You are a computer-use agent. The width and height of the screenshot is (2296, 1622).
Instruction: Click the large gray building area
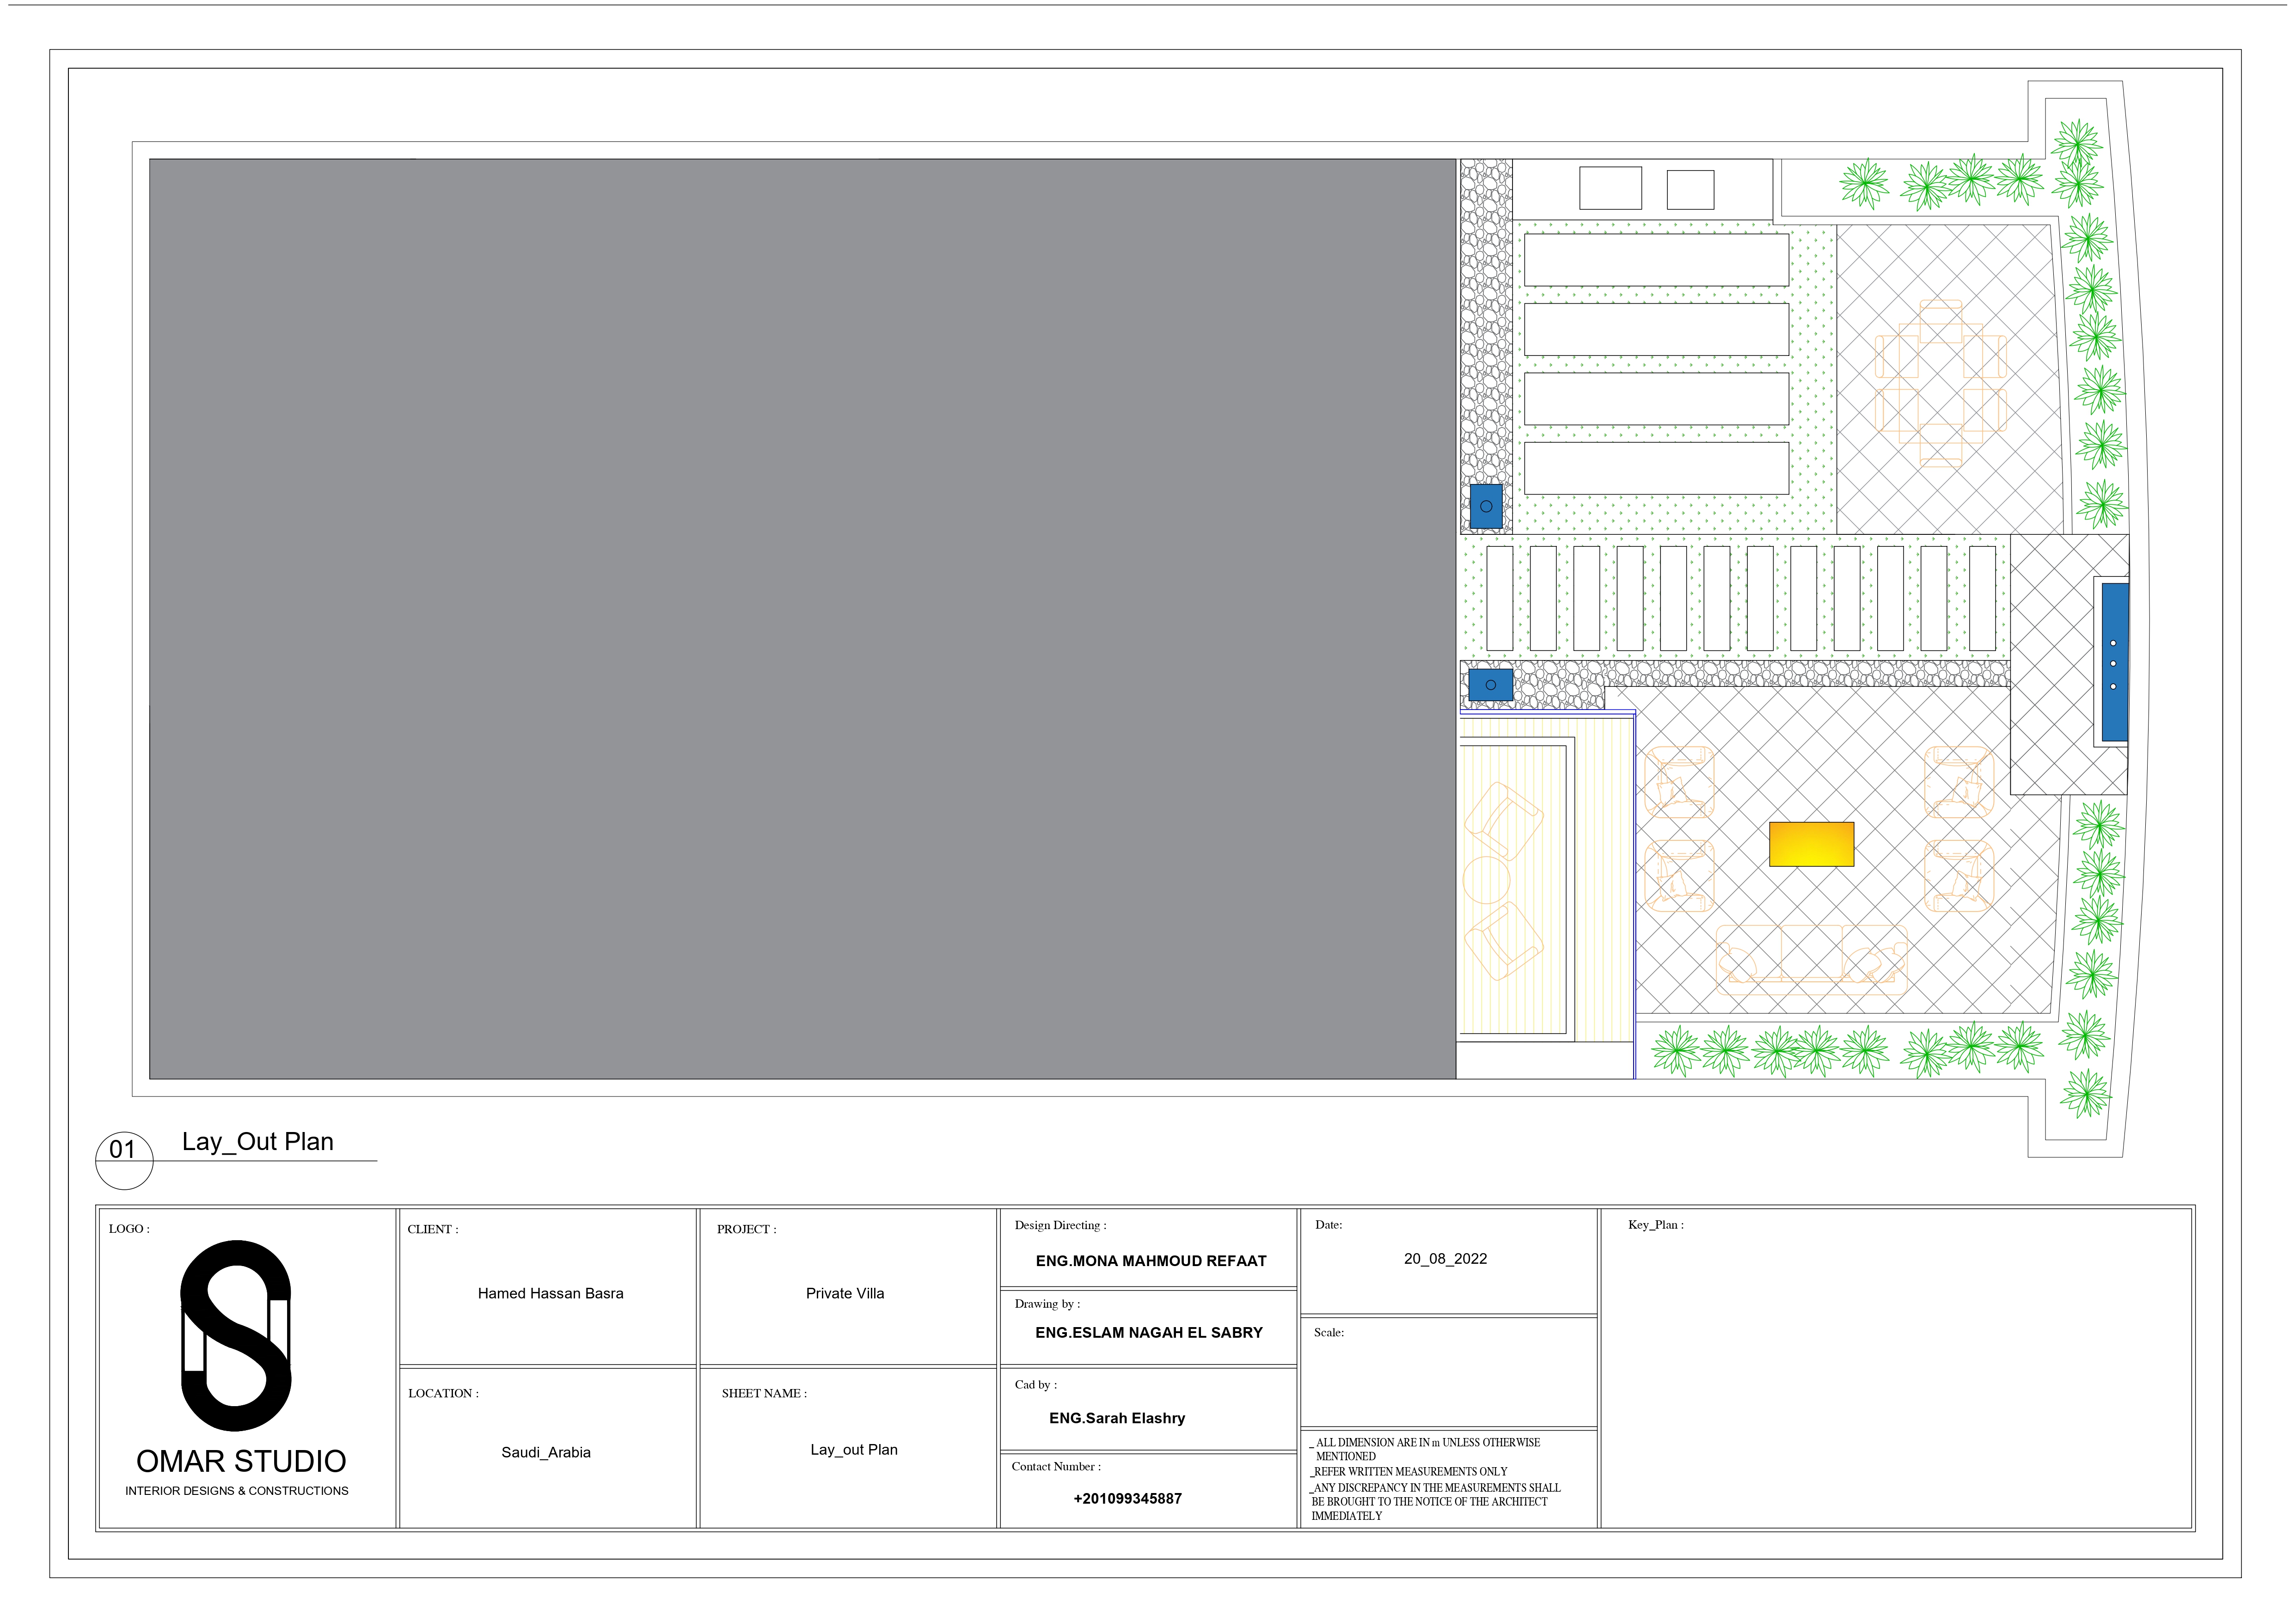pos(802,618)
